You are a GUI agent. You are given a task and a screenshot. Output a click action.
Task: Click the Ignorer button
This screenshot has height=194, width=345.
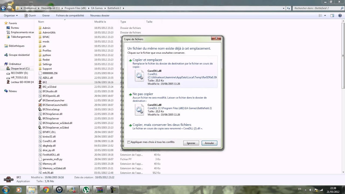(x=191, y=143)
